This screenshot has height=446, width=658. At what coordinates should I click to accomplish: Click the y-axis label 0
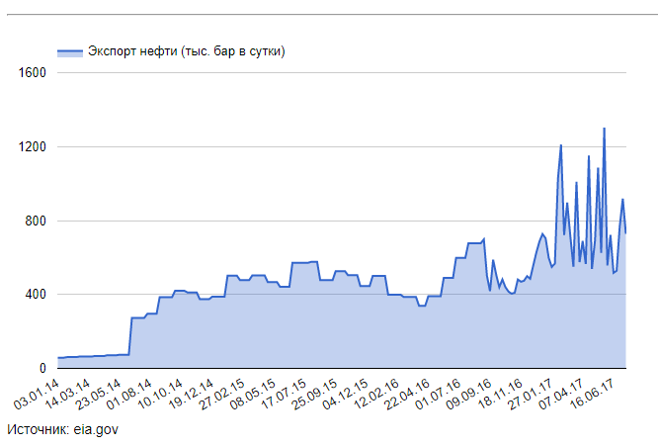pos(42,368)
